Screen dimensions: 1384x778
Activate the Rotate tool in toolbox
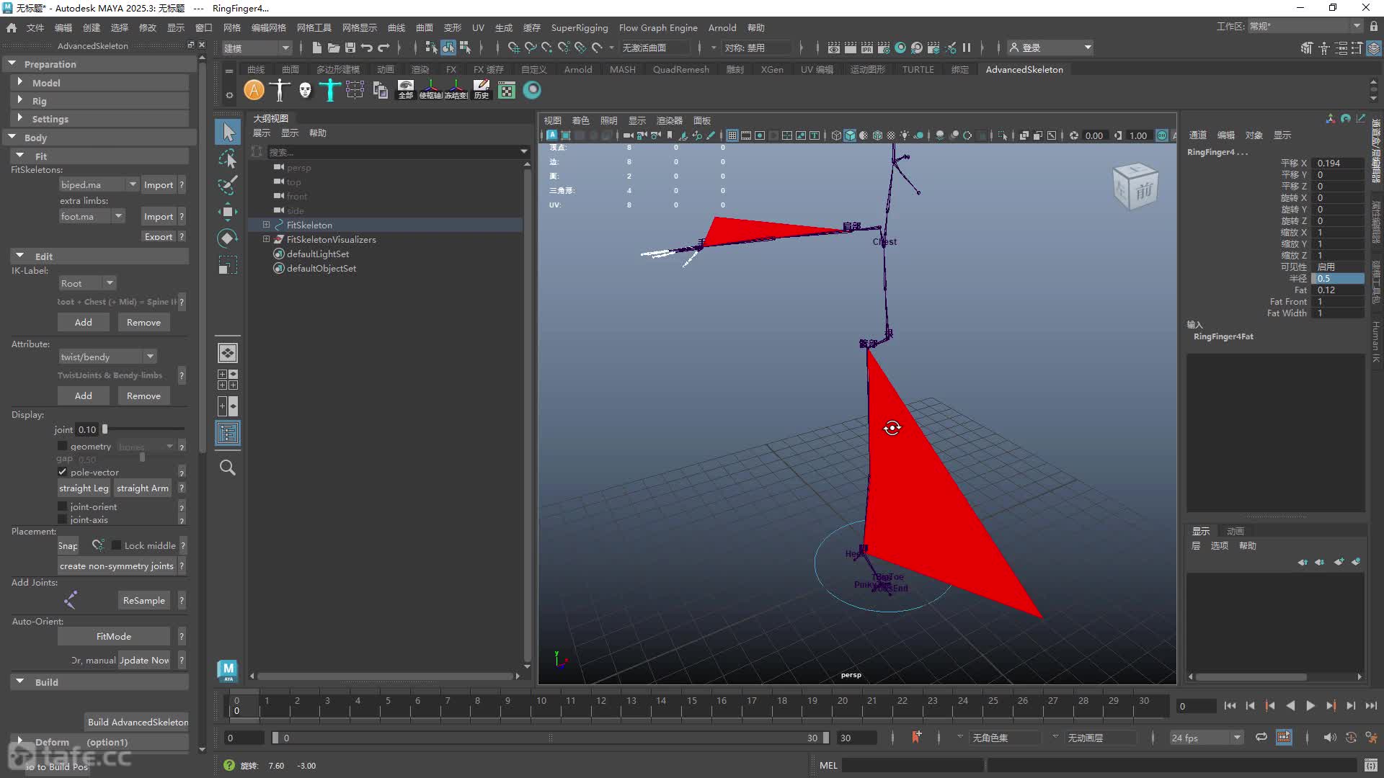tap(228, 238)
